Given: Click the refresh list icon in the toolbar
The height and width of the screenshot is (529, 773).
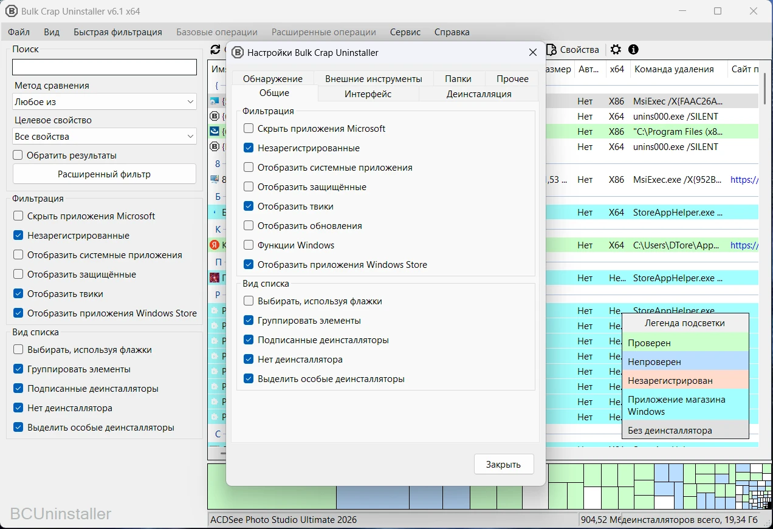Looking at the screenshot, I should coord(215,50).
